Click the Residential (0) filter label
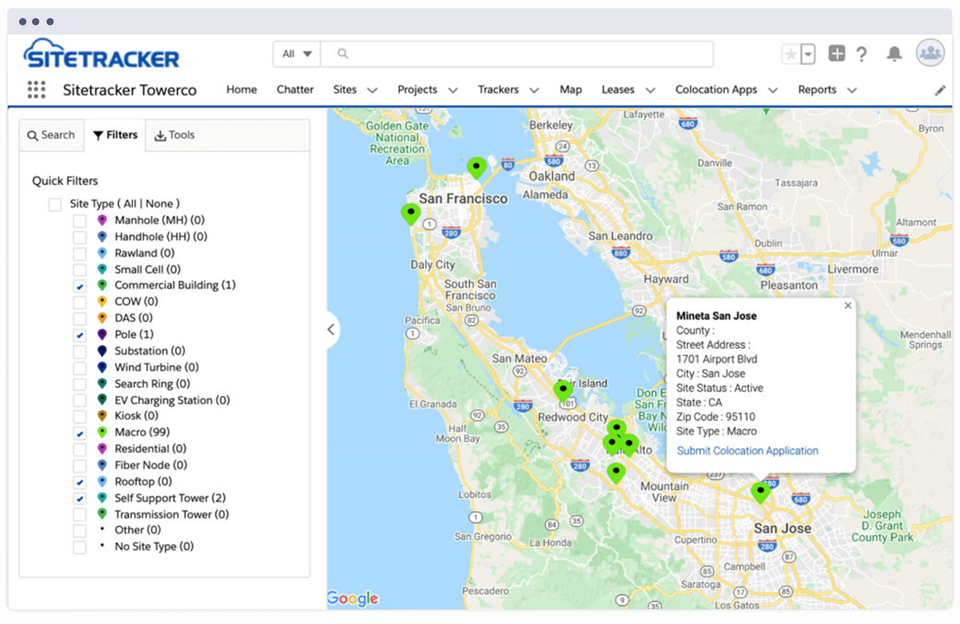Screen dimensions: 960x624 pos(150,448)
